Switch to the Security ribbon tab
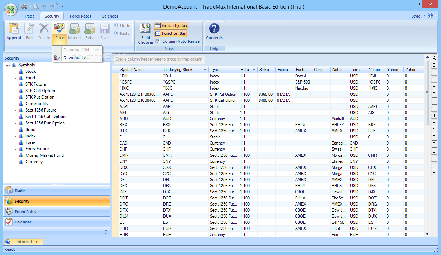Image resolution: width=441 pixels, height=255 pixels. pyautogui.click(x=52, y=16)
